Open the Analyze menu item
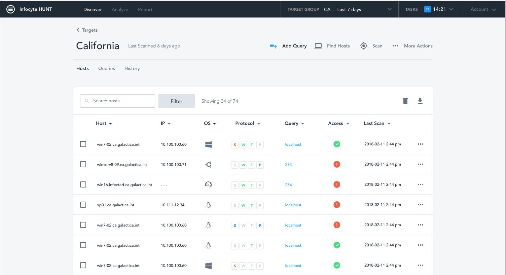The height and width of the screenshot is (275, 506). (120, 9)
